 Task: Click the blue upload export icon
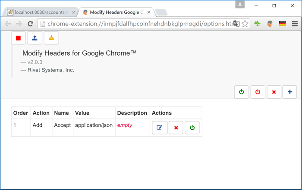pyautogui.click(x=35, y=38)
